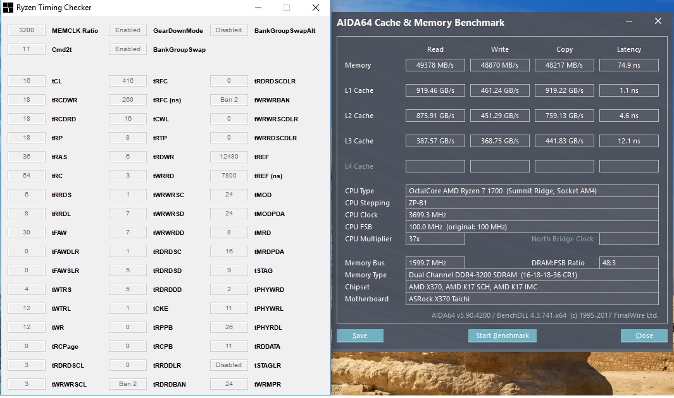Click the BankGroupSwapAlt Disabled field
The image size is (674, 398).
[x=229, y=30]
